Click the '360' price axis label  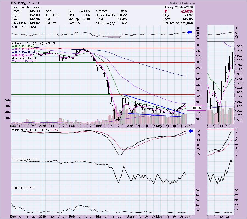coord(198,45)
